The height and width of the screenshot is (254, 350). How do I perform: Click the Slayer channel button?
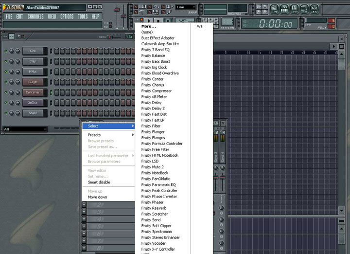(33, 82)
